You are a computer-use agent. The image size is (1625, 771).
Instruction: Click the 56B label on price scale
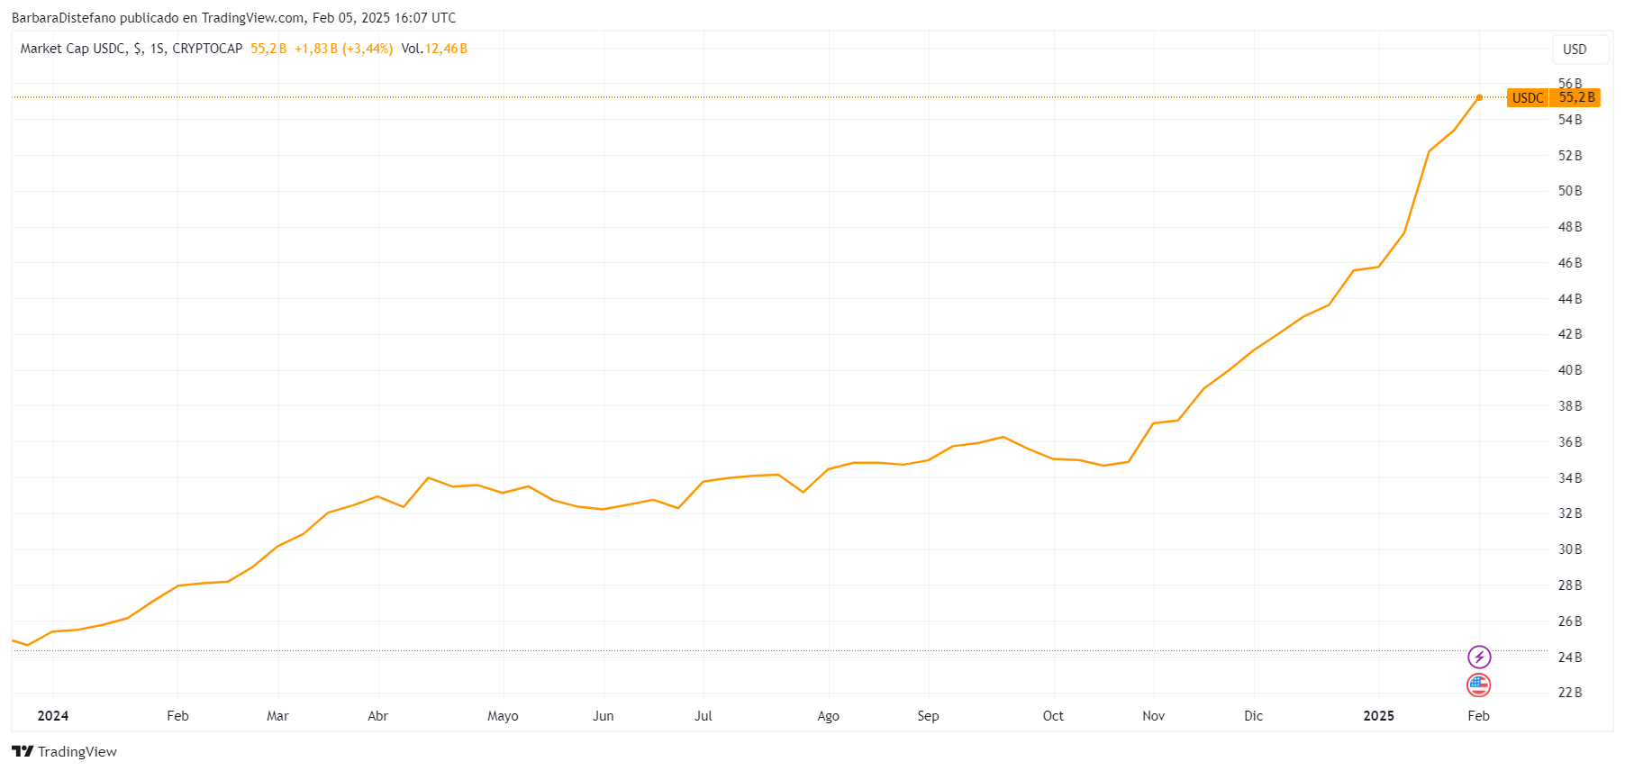(x=1570, y=83)
